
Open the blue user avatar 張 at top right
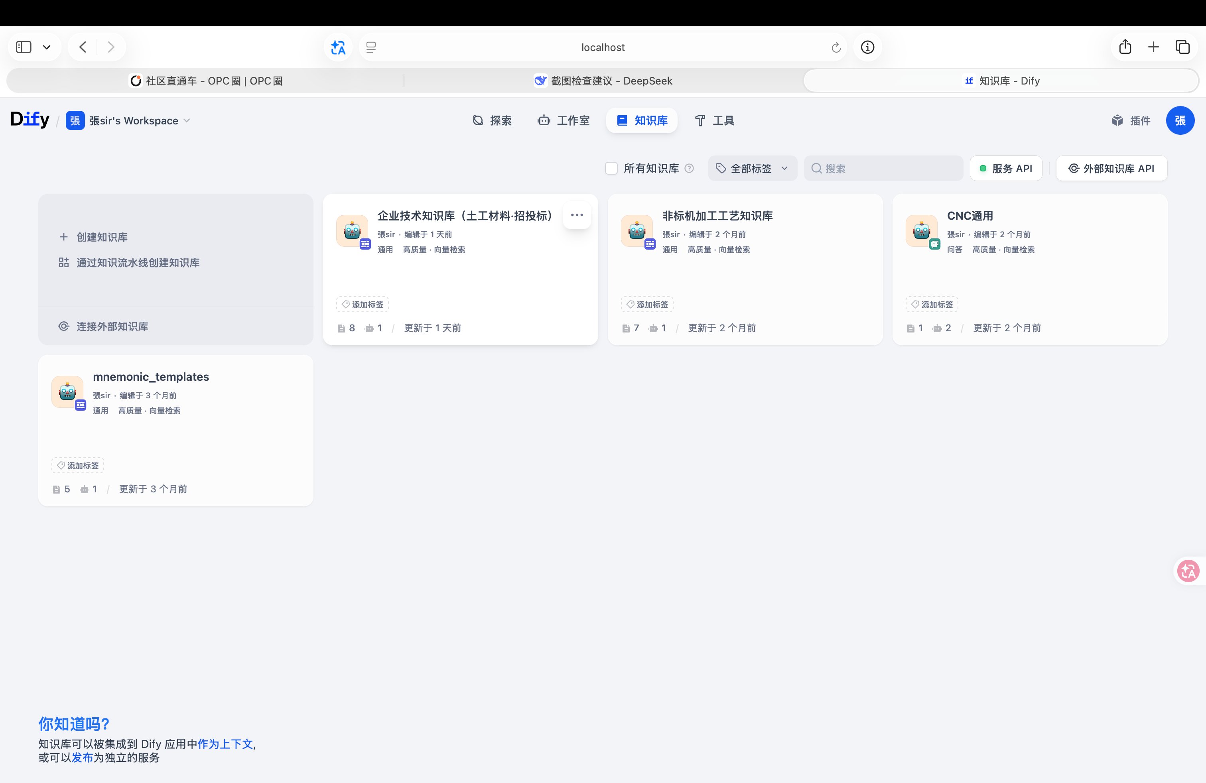[x=1180, y=120]
